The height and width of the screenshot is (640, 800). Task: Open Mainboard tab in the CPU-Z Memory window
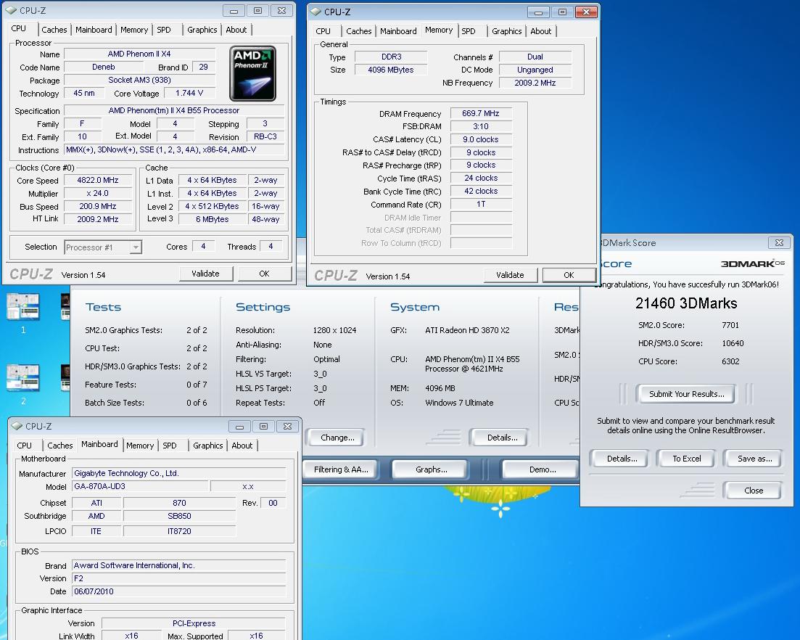coord(398,31)
